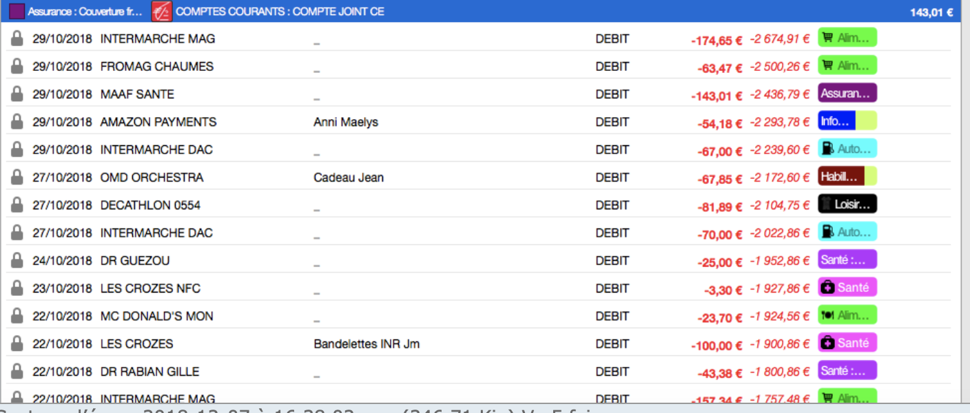The image size is (970, 413).
Task: Open the green Alim category tag for FROMAG CHAUMES
Action: 847,65
